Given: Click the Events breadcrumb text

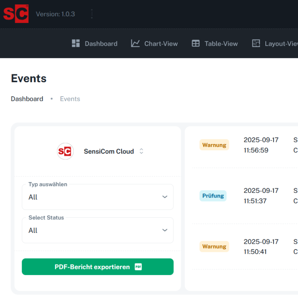Looking at the screenshot, I should click(70, 99).
